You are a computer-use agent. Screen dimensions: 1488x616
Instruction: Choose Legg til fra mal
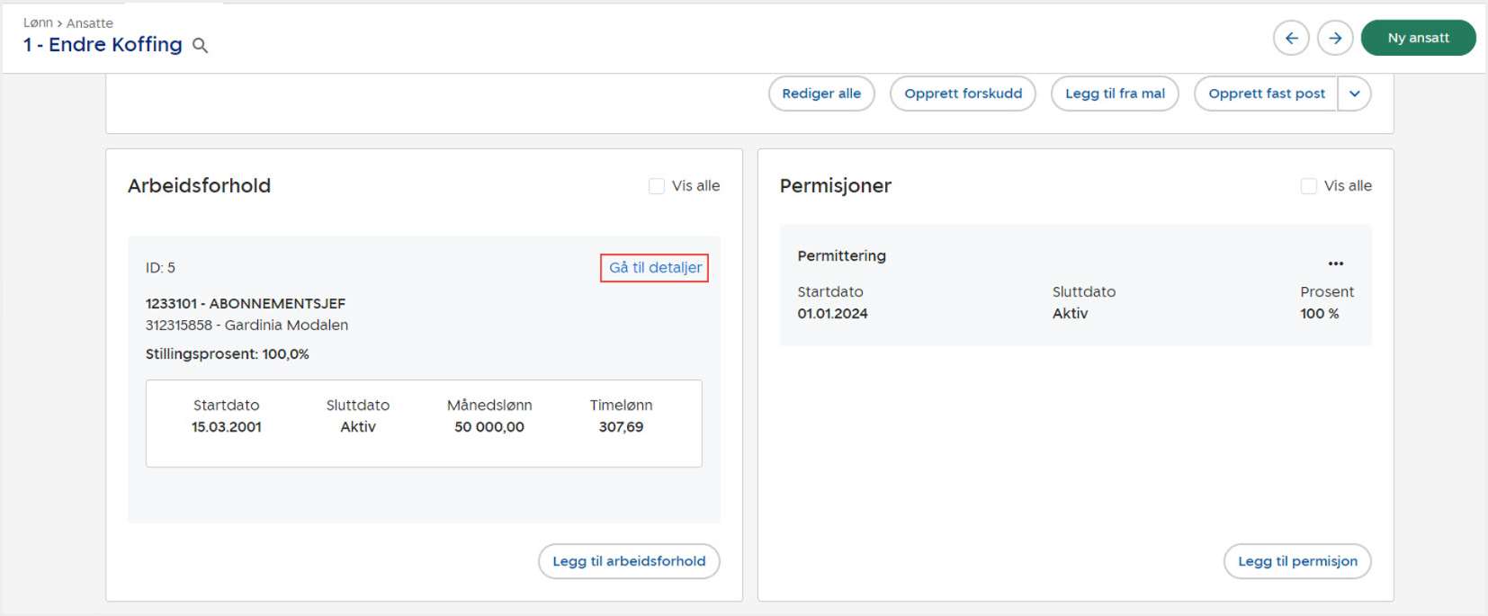(1115, 94)
